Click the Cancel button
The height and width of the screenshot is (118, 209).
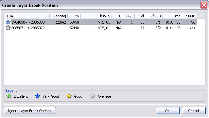click(194, 111)
